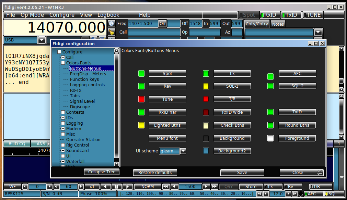Open the UI scheme gleam dropdown
This screenshot has width=347, height=200.
183,151
